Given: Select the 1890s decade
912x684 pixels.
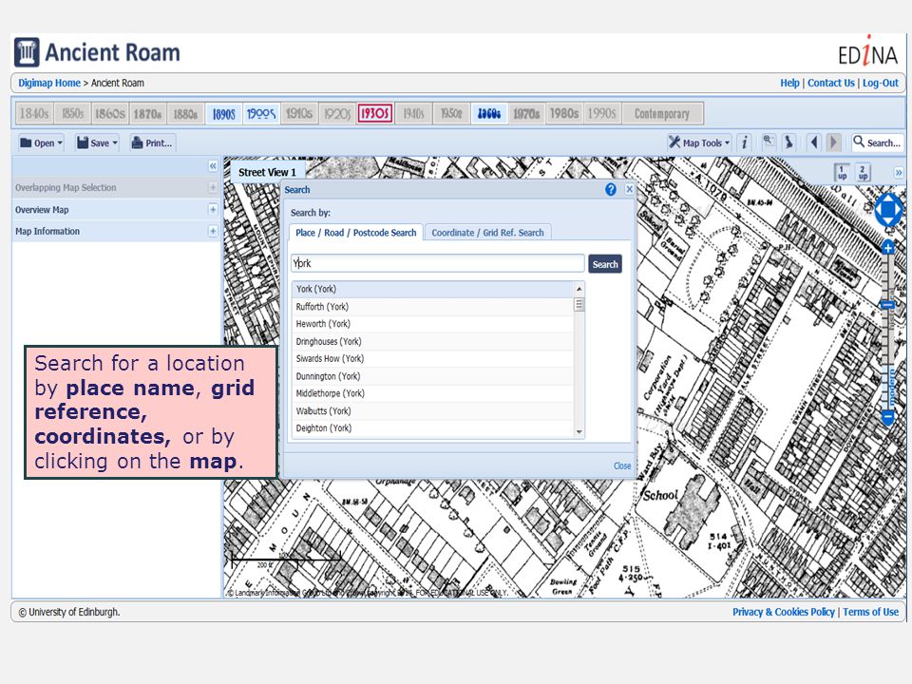Looking at the screenshot, I should coord(223,113).
